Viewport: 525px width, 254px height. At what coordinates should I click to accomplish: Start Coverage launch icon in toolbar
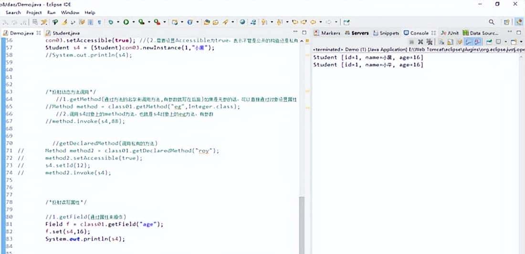click(141, 22)
